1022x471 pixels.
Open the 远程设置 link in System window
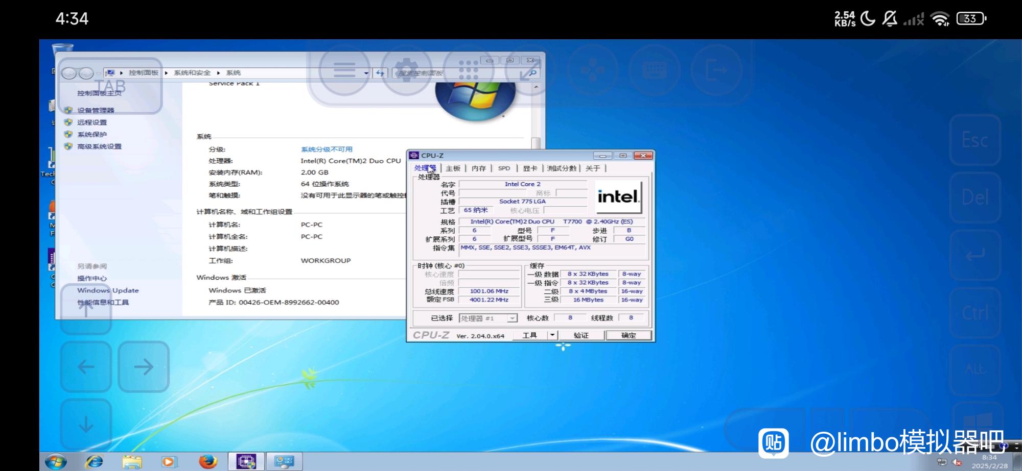click(92, 122)
